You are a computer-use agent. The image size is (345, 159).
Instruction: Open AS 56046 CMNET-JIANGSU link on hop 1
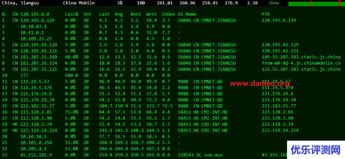click(207, 20)
